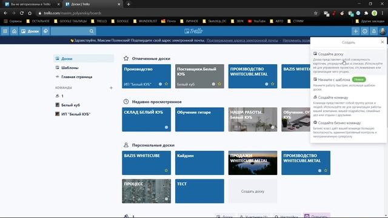The image size is (388, 218).
Task: Toggle star on personal BAZIS WHITECUBE board
Action: pos(166,171)
